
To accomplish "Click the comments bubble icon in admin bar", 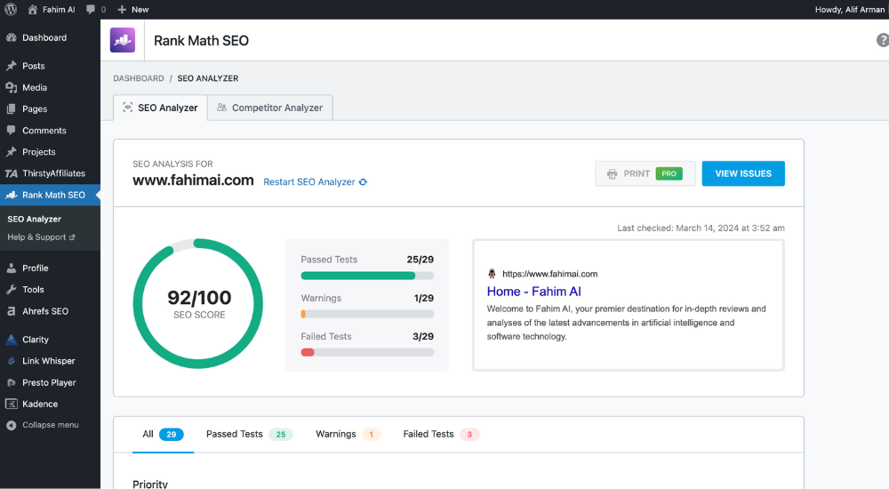I will pos(90,10).
